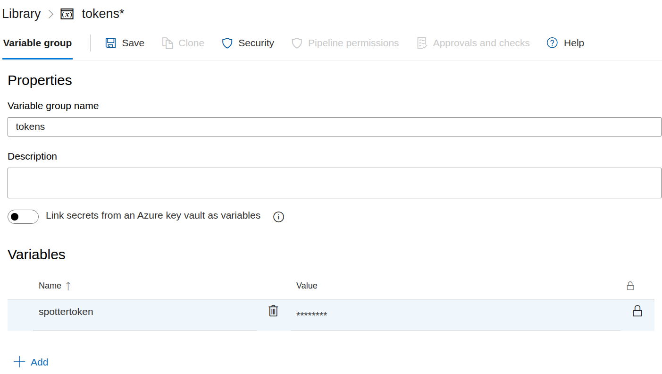Toggle the Link secrets from Azure key vault switch

pos(23,217)
